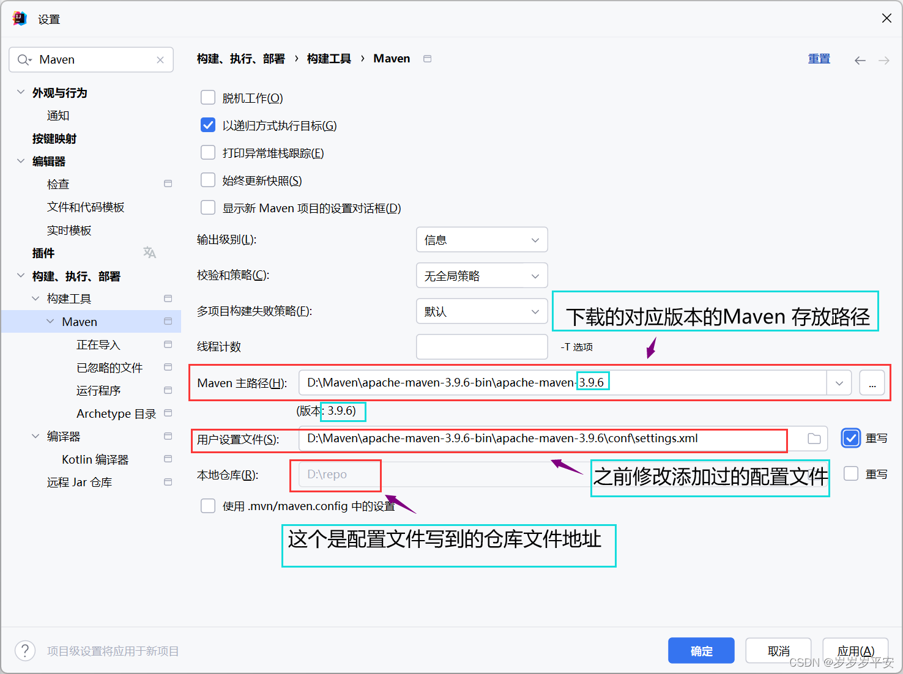Collapse the 编辑器 tree section
903x674 pixels.
21,161
